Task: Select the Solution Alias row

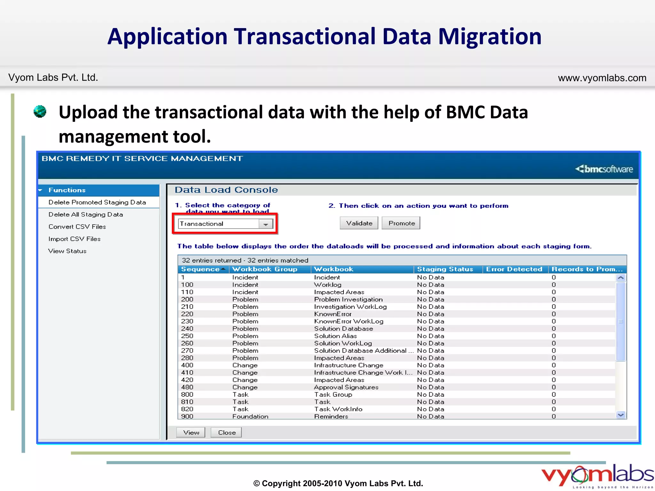Action: tap(397, 336)
